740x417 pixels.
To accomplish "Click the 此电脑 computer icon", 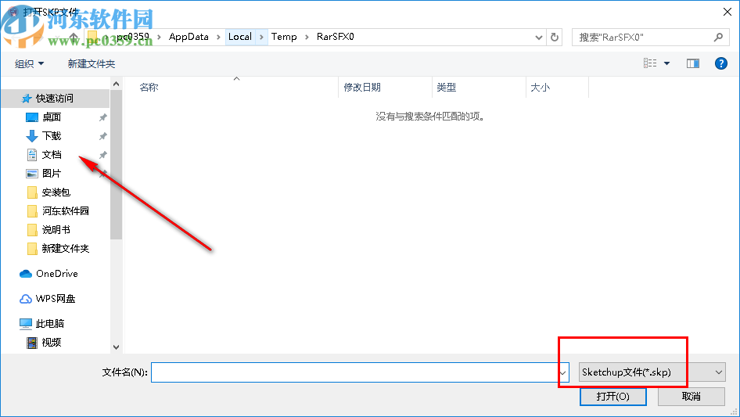I will (x=26, y=323).
